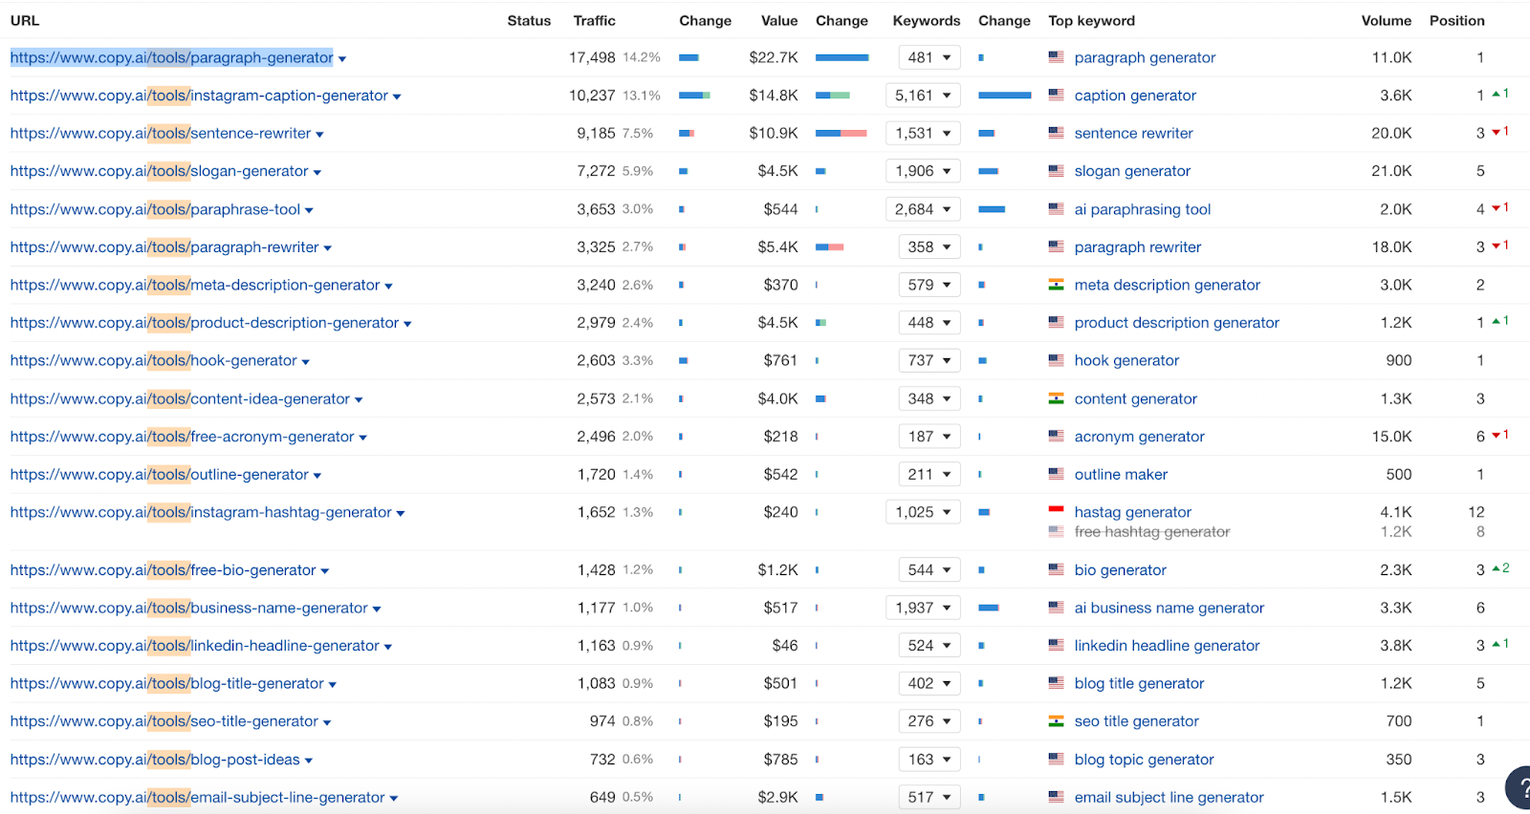This screenshot has height=814, width=1530.
Task: Click the top keyword 'linkedin headline generator'
Action: point(1167,646)
